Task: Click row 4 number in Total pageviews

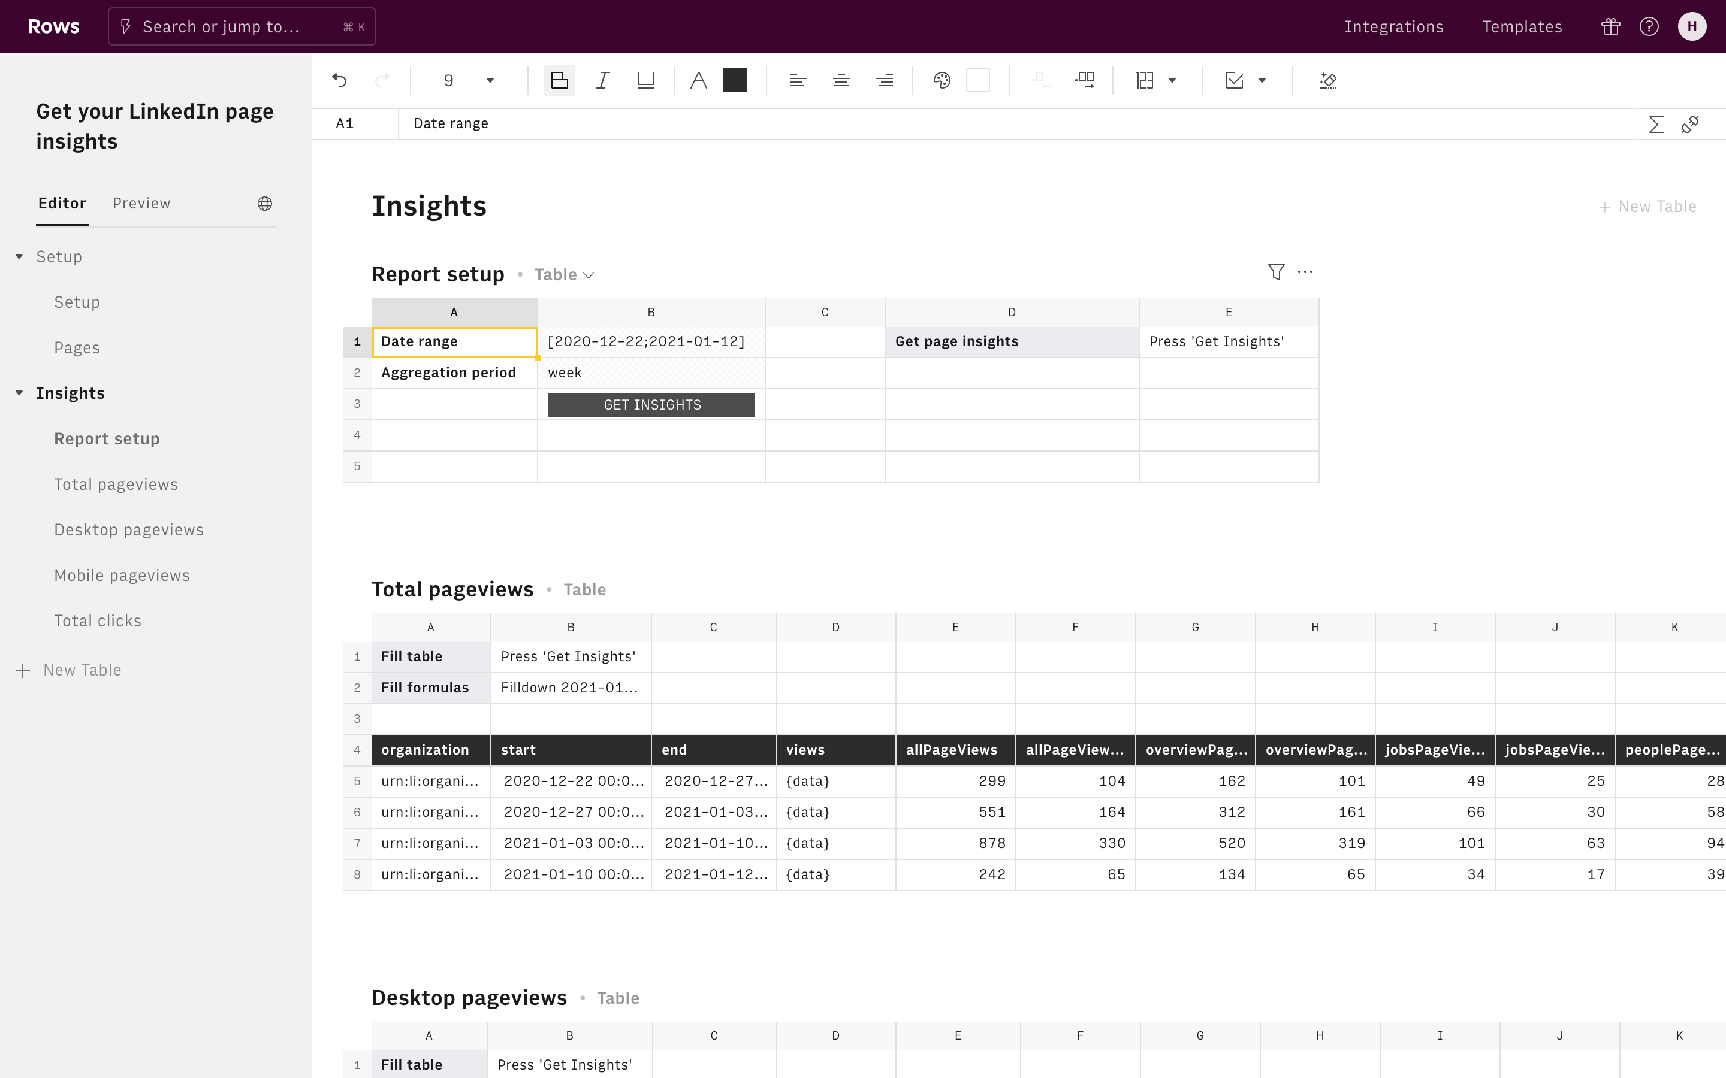Action: [357, 750]
